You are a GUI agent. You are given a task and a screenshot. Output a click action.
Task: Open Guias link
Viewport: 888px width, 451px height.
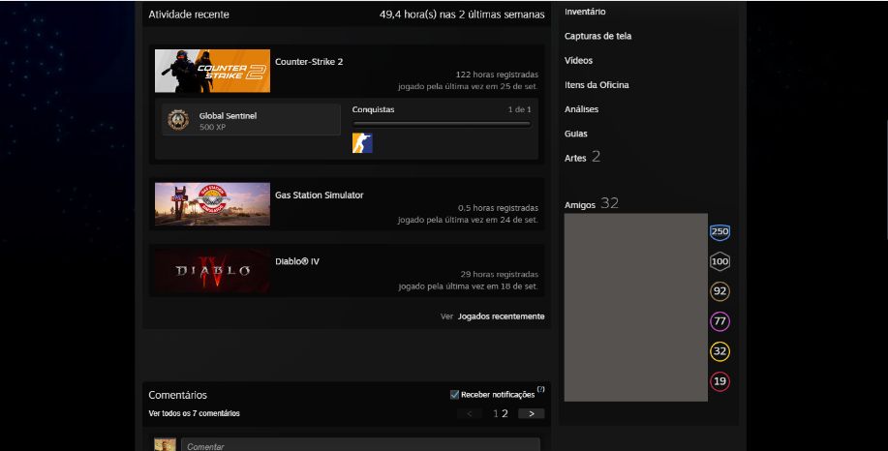pyautogui.click(x=575, y=133)
